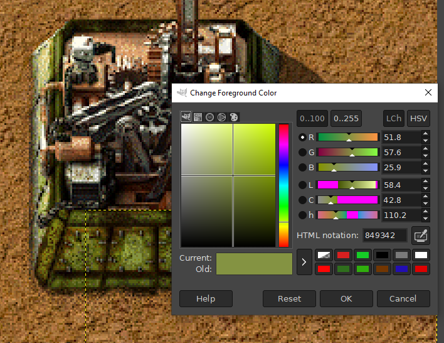Select the L channel radio button
The image size is (444, 343).
302,185
